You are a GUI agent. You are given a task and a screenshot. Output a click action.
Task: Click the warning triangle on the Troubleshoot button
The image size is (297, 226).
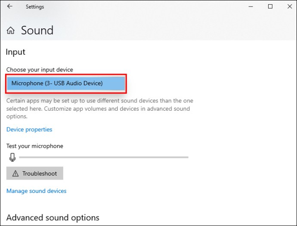pyautogui.click(x=15, y=173)
